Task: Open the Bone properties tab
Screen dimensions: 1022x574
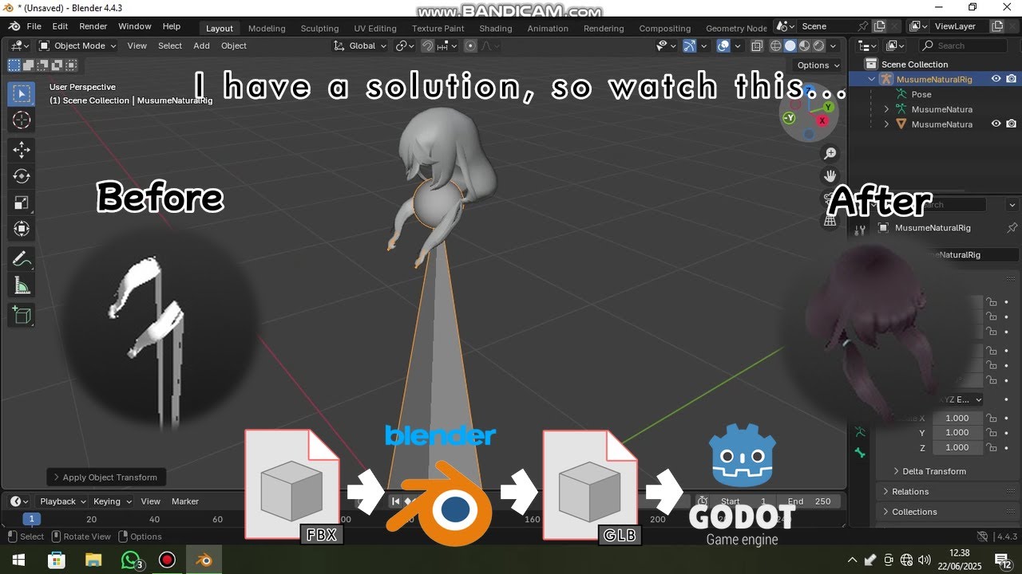Action: (x=860, y=452)
